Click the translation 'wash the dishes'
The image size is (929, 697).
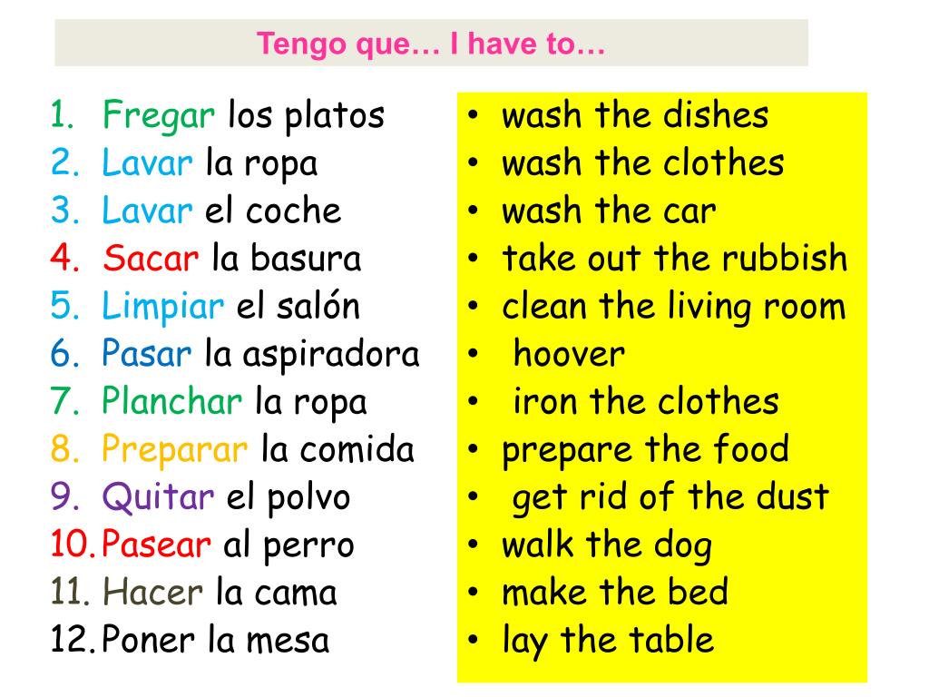pyautogui.click(x=635, y=115)
